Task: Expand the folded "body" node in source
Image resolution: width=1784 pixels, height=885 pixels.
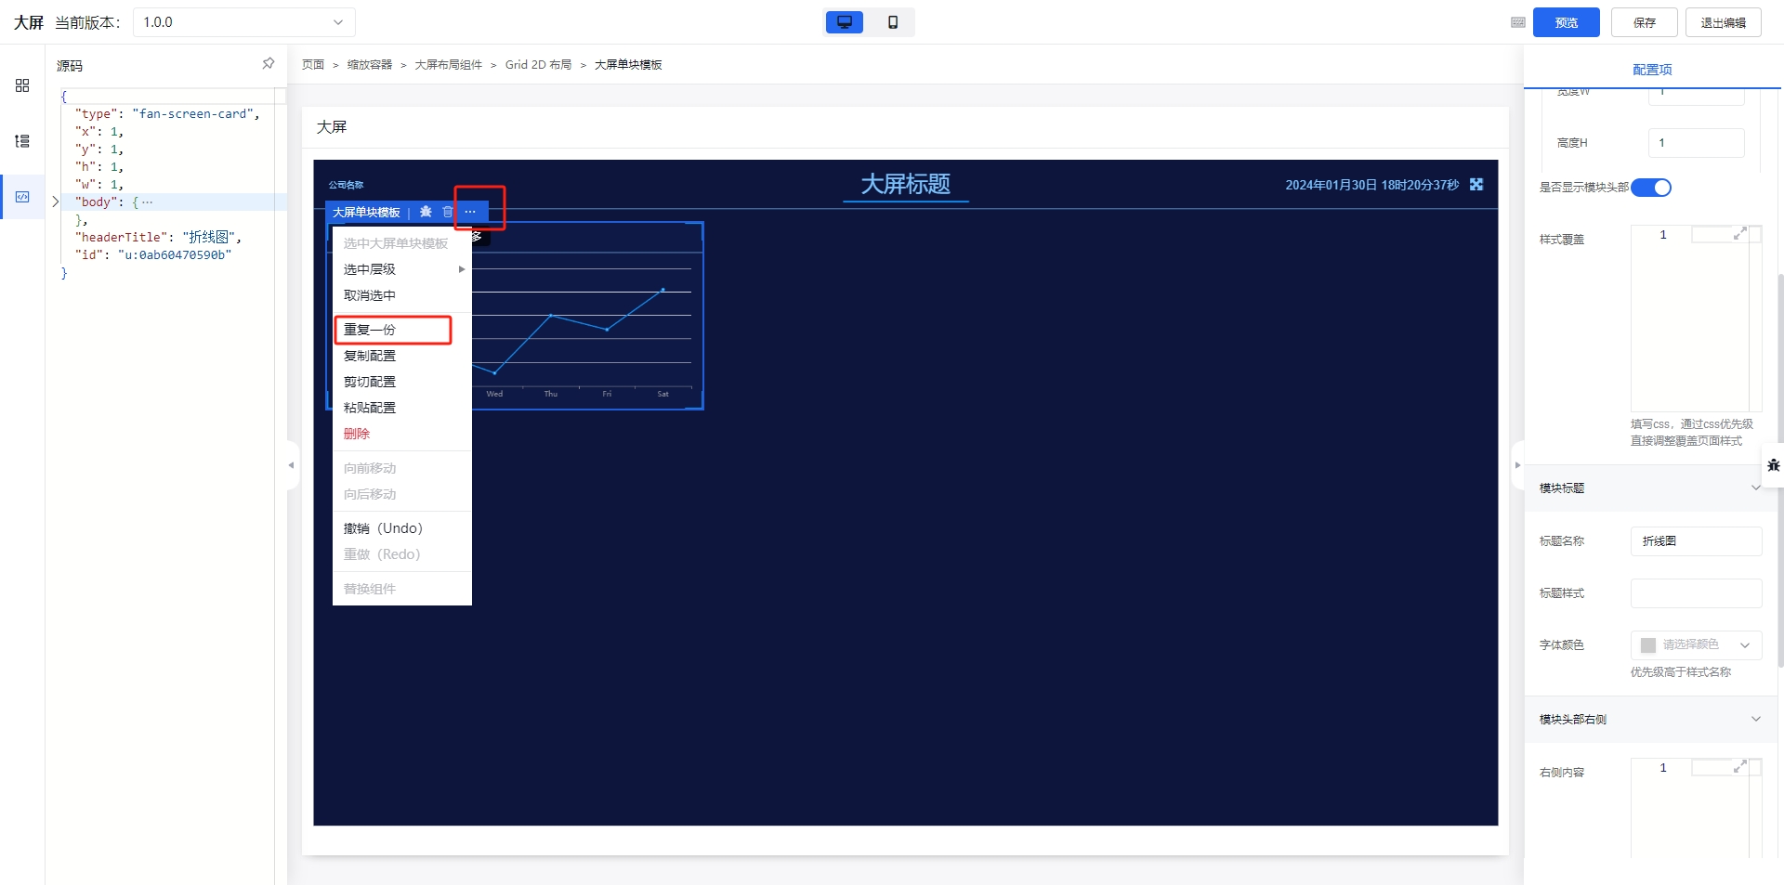Action: click(x=55, y=202)
